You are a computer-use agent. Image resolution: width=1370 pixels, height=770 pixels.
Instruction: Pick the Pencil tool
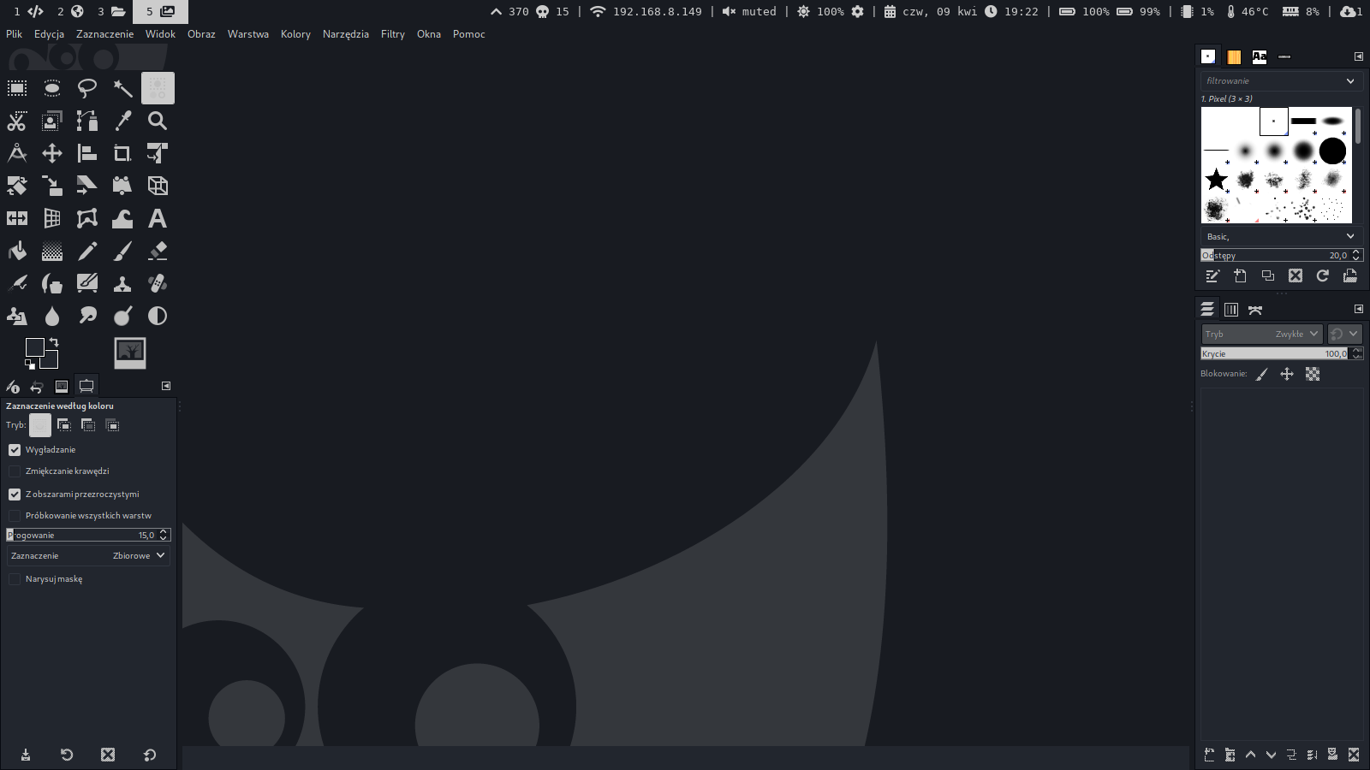pyautogui.click(x=87, y=251)
